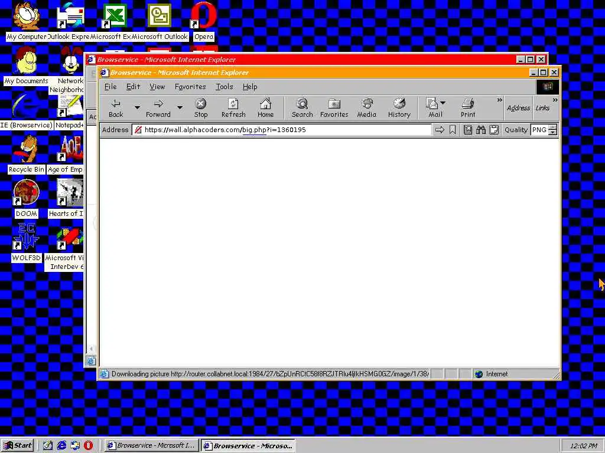Launch Internet Explorer from quick launch
The height and width of the screenshot is (453, 605).
[61, 446]
